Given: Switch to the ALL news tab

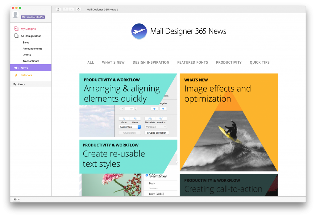Looking at the screenshot, I should tap(90, 63).
